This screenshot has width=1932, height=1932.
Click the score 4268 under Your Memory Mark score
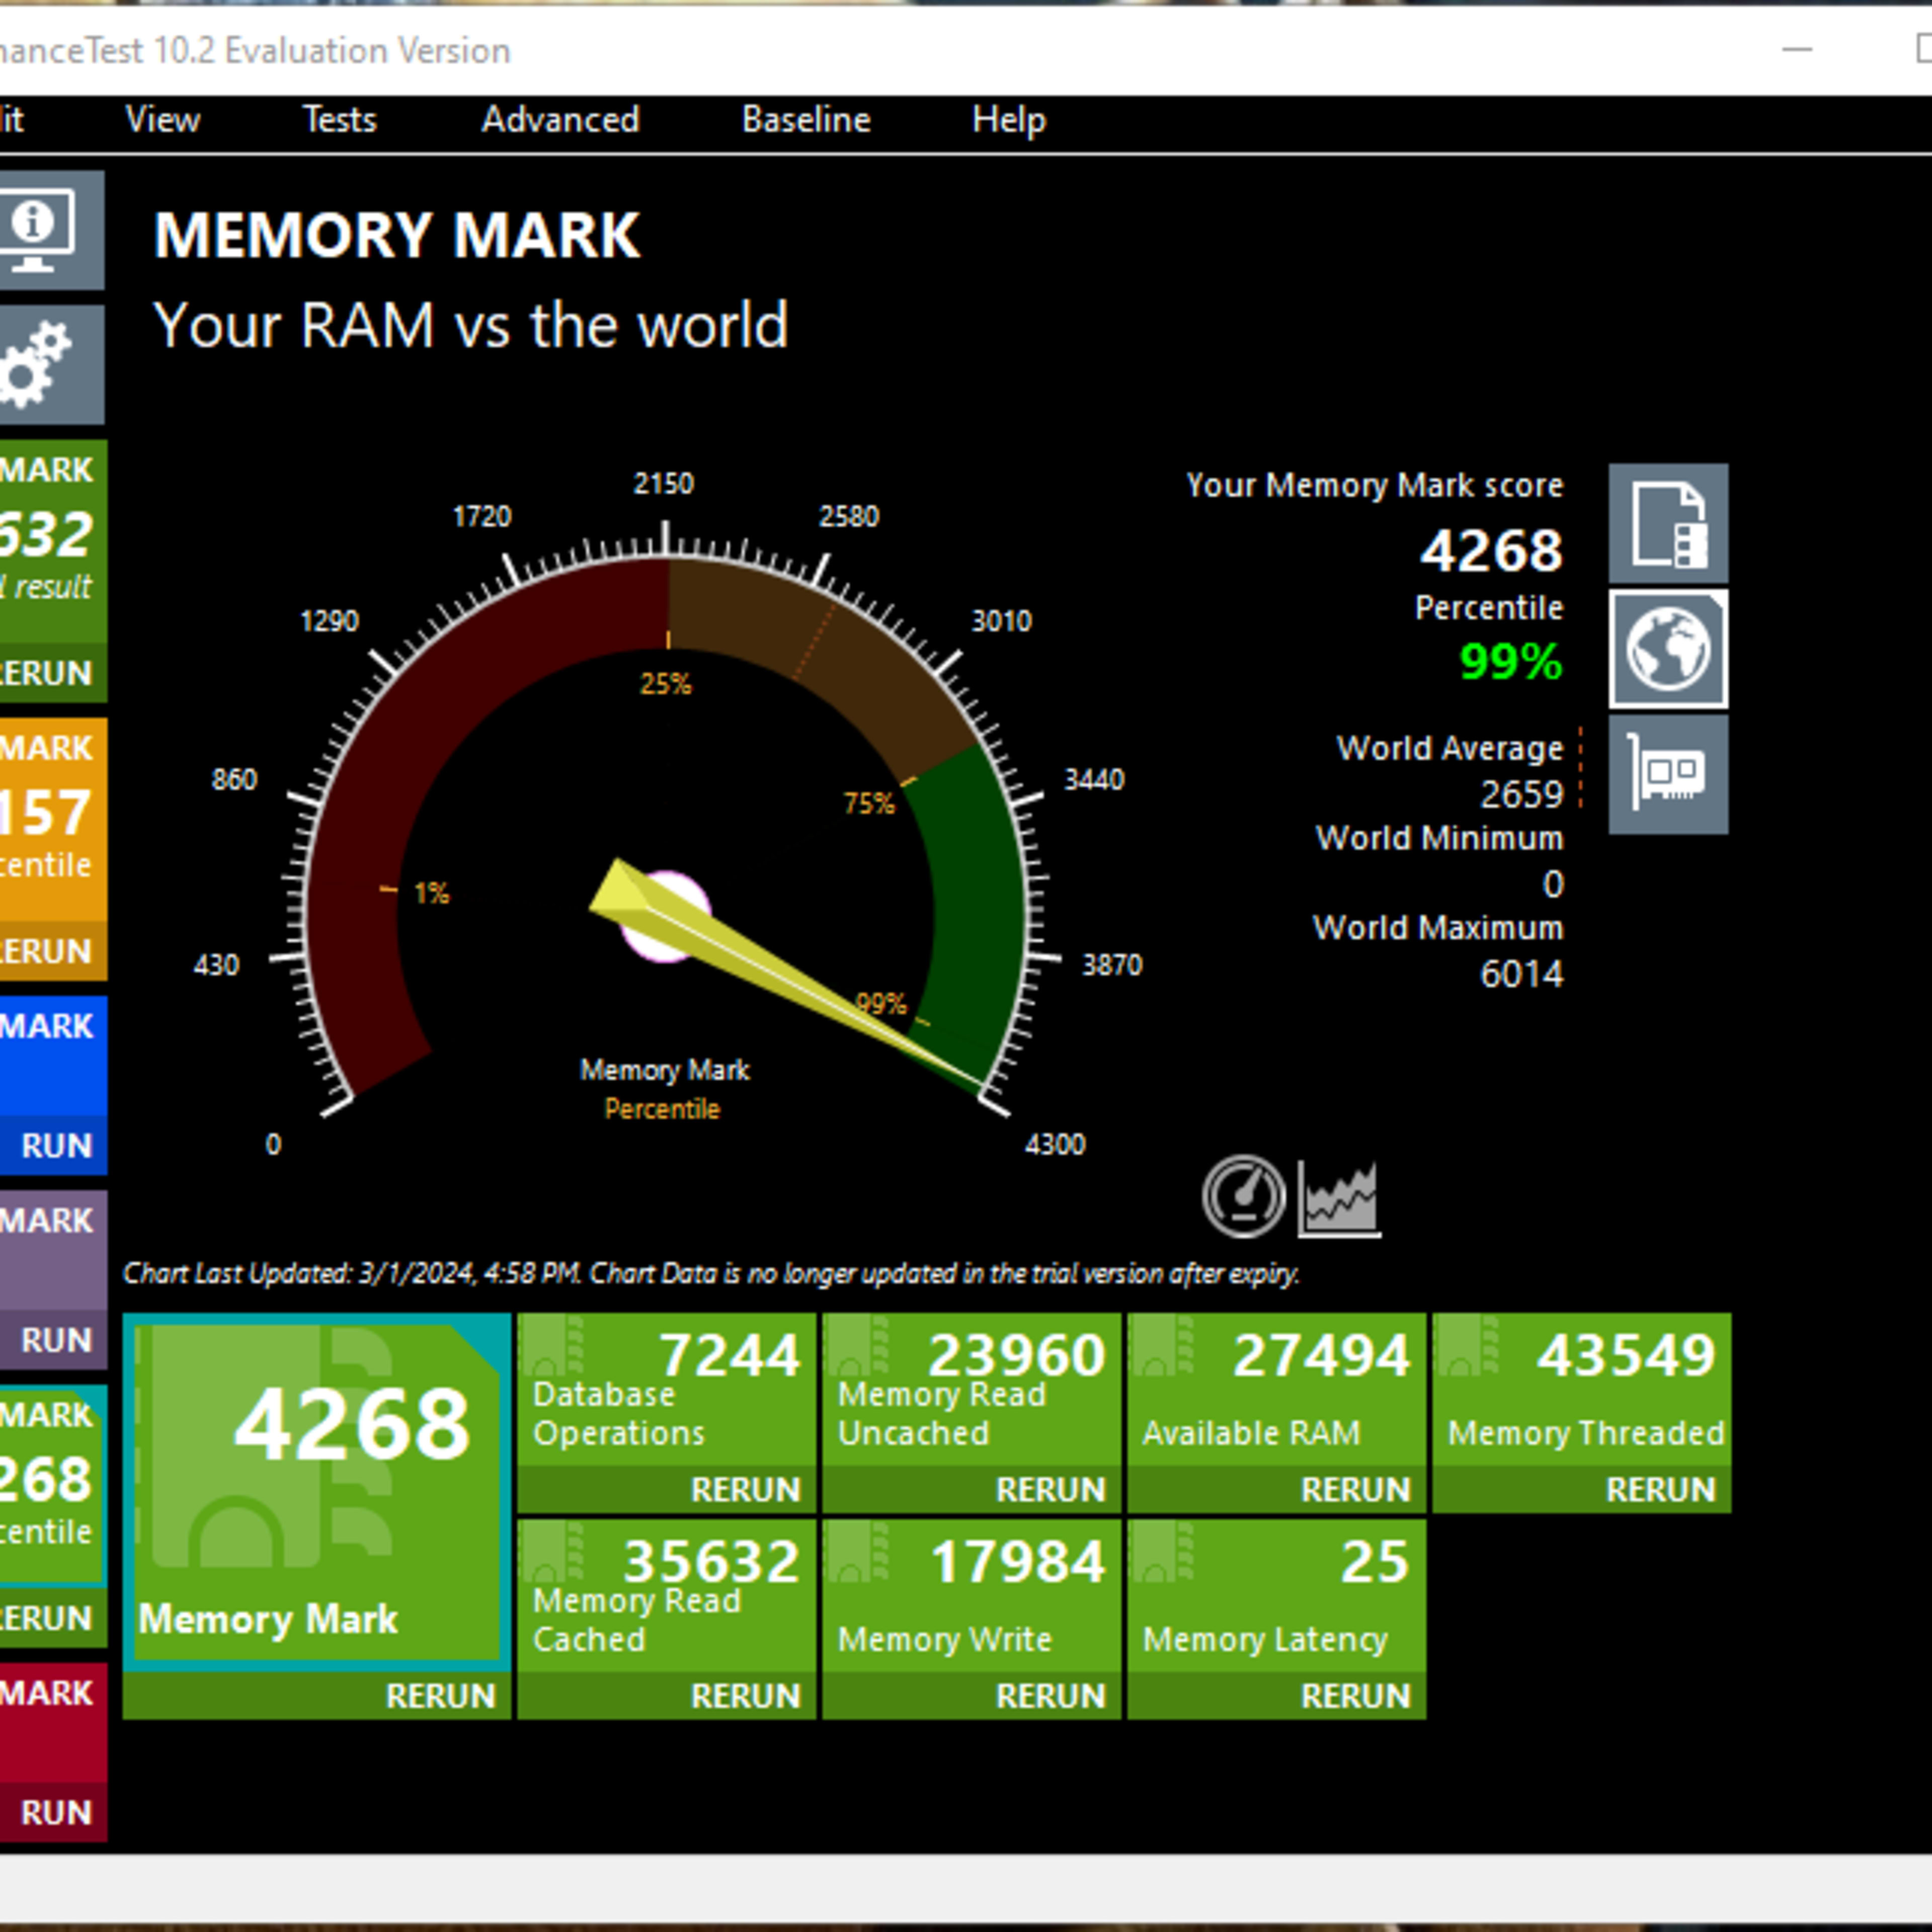pos(1491,551)
